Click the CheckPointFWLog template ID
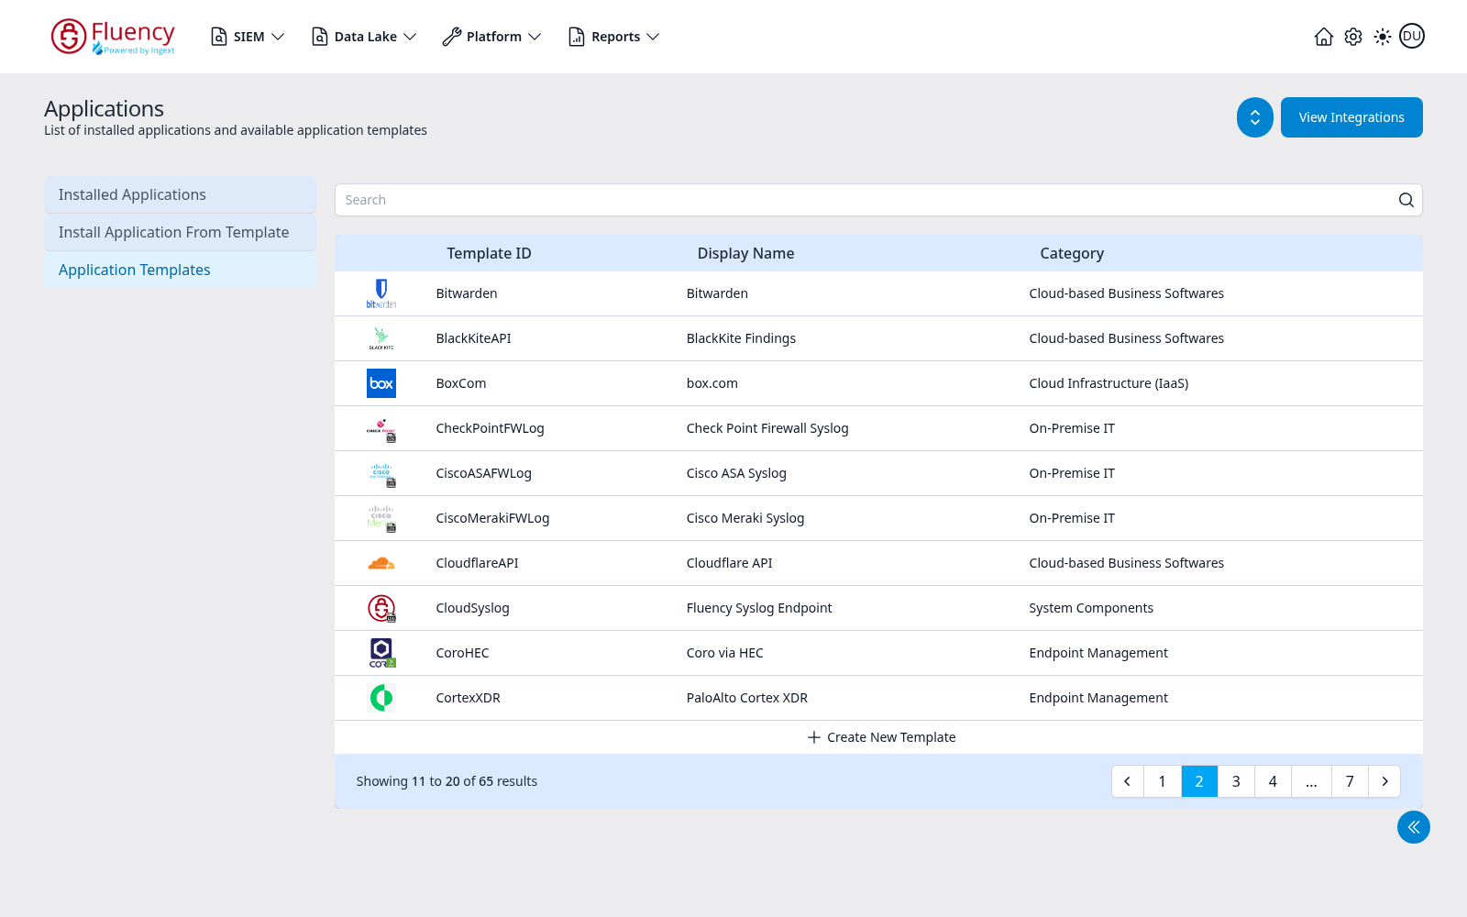Screen dimensions: 1467x917 point(490,428)
